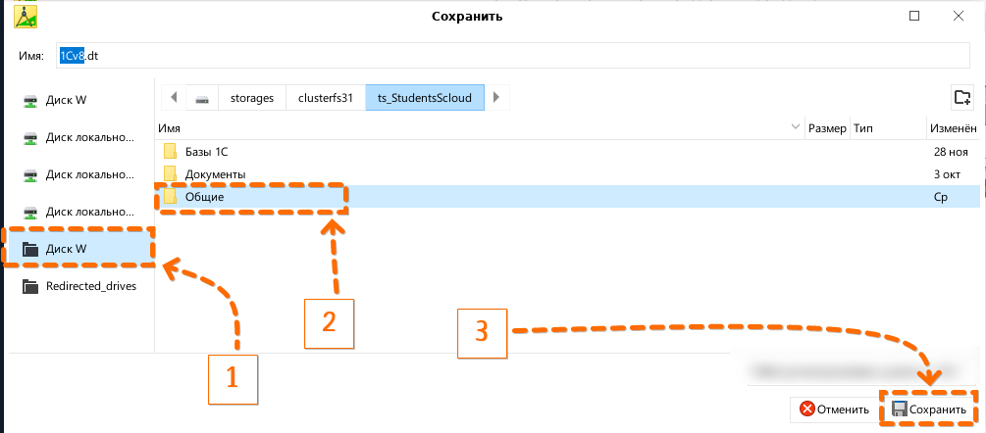This screenshot has height=433, width=986.
Task: Click the Имя filename input field
Action: (510, 56)
